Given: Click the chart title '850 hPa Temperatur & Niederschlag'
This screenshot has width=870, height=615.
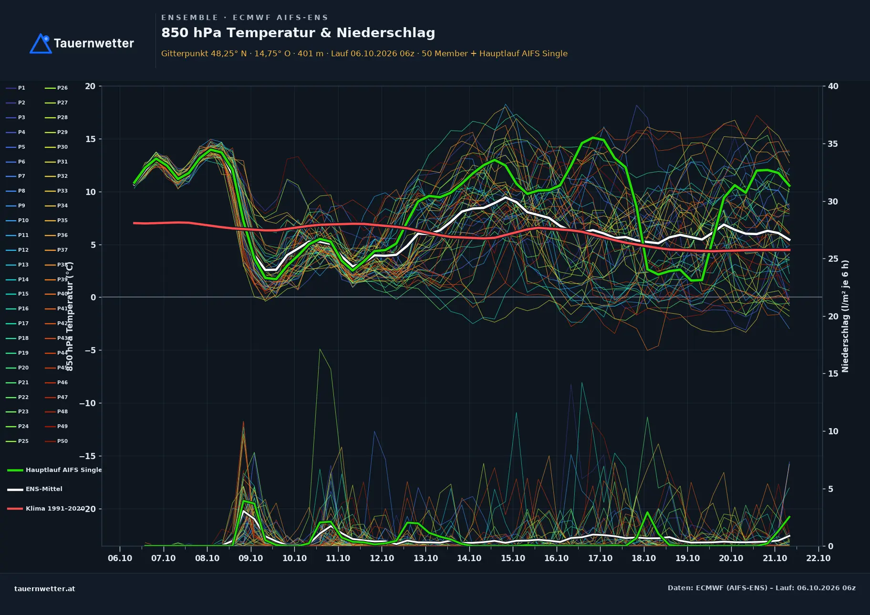Looking at the screenshot, I should 298,32.
